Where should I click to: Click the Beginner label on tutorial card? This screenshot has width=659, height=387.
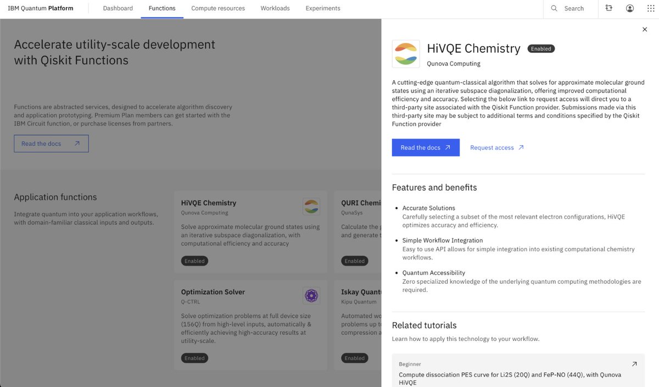(x=410, y=364)
